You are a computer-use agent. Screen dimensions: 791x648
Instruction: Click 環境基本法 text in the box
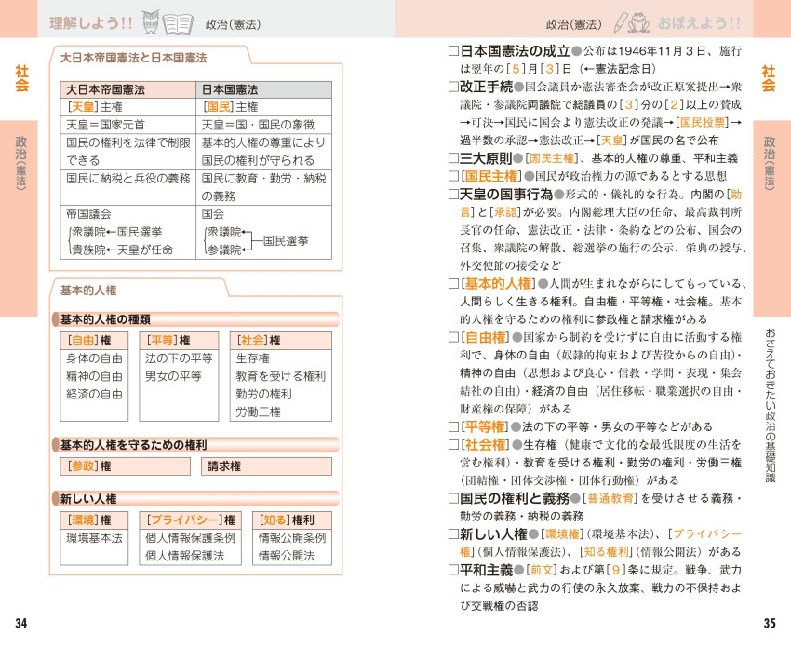94,538
